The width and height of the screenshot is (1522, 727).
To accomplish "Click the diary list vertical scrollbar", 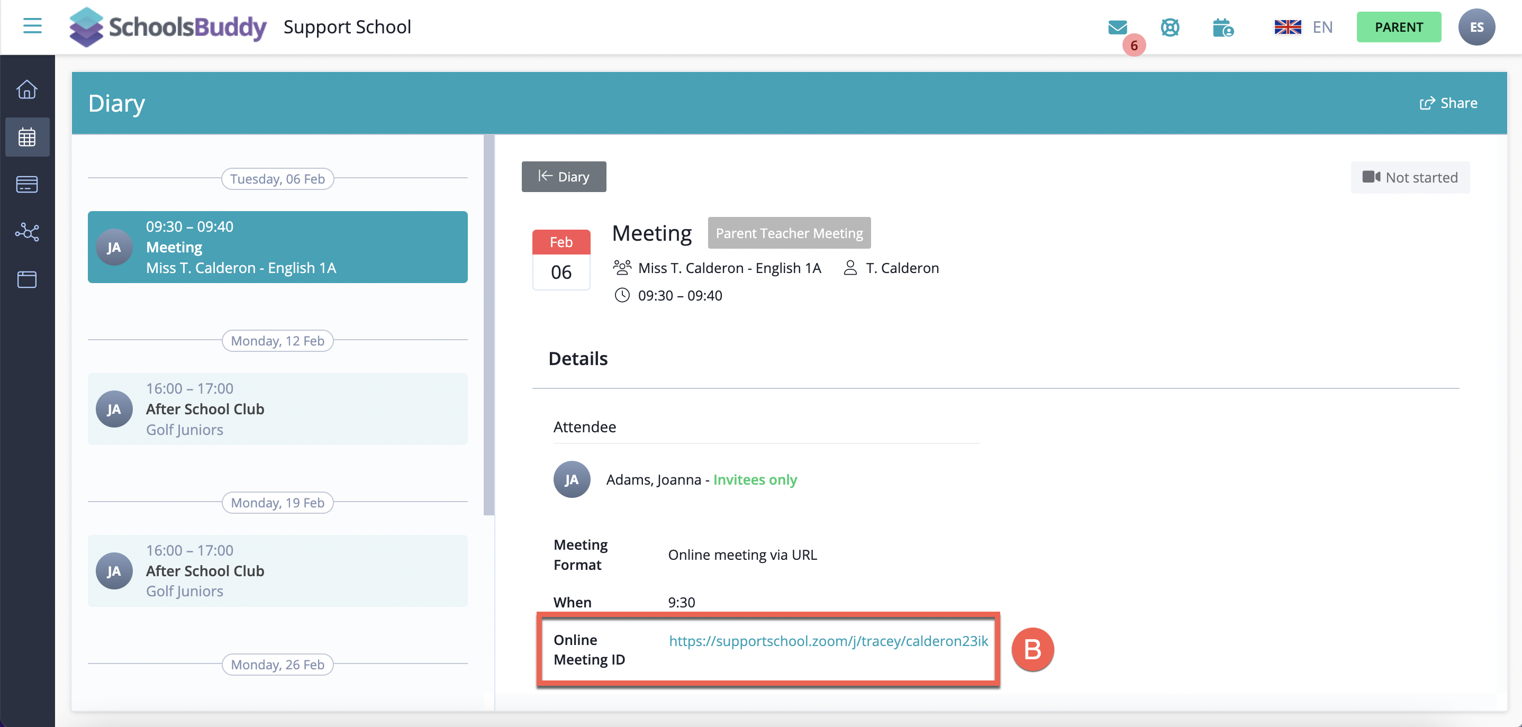I will coord(488,325).
